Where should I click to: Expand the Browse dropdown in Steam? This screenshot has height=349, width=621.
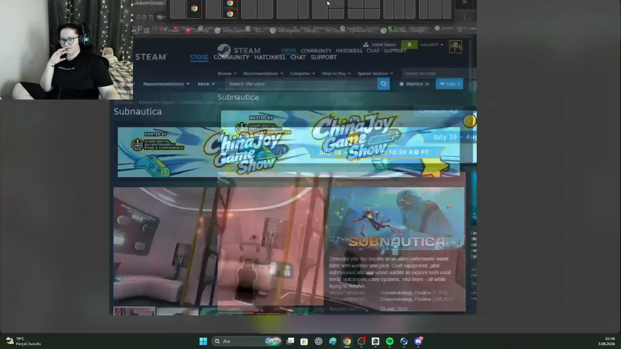pos(227,74)
